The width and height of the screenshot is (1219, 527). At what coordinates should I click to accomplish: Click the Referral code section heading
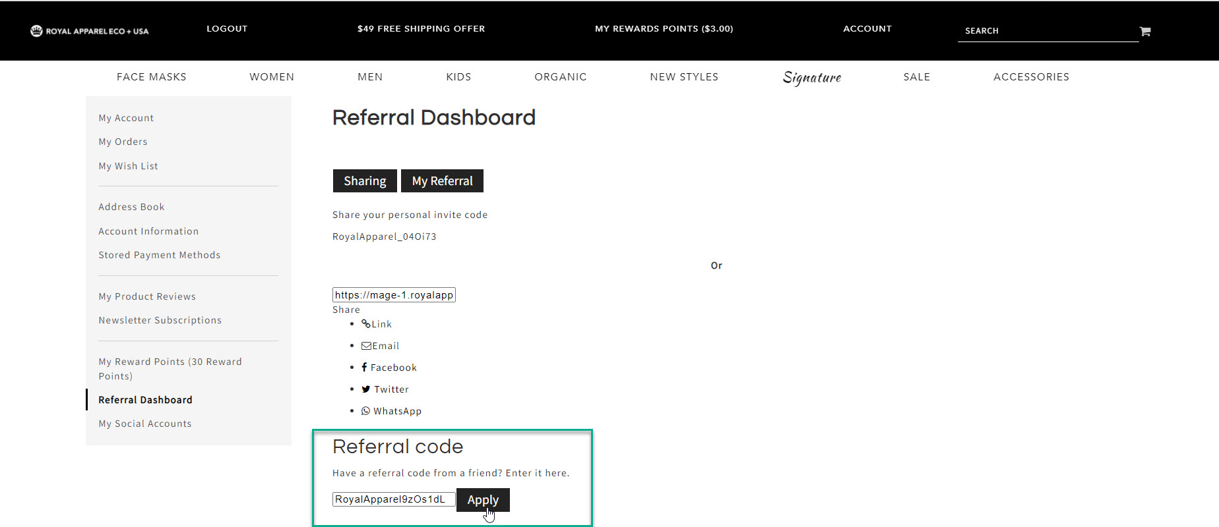pos(398,447)
